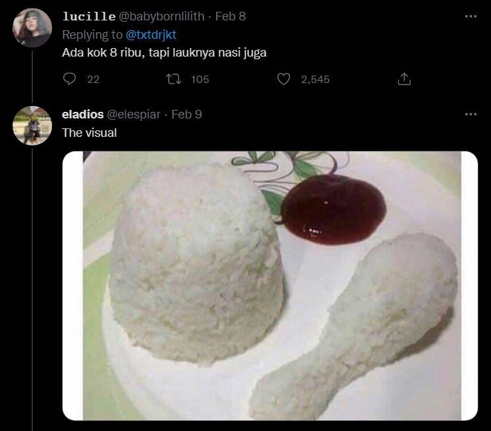Open lucille's display name profile link
491x431 pixels.
click(87, 16)
